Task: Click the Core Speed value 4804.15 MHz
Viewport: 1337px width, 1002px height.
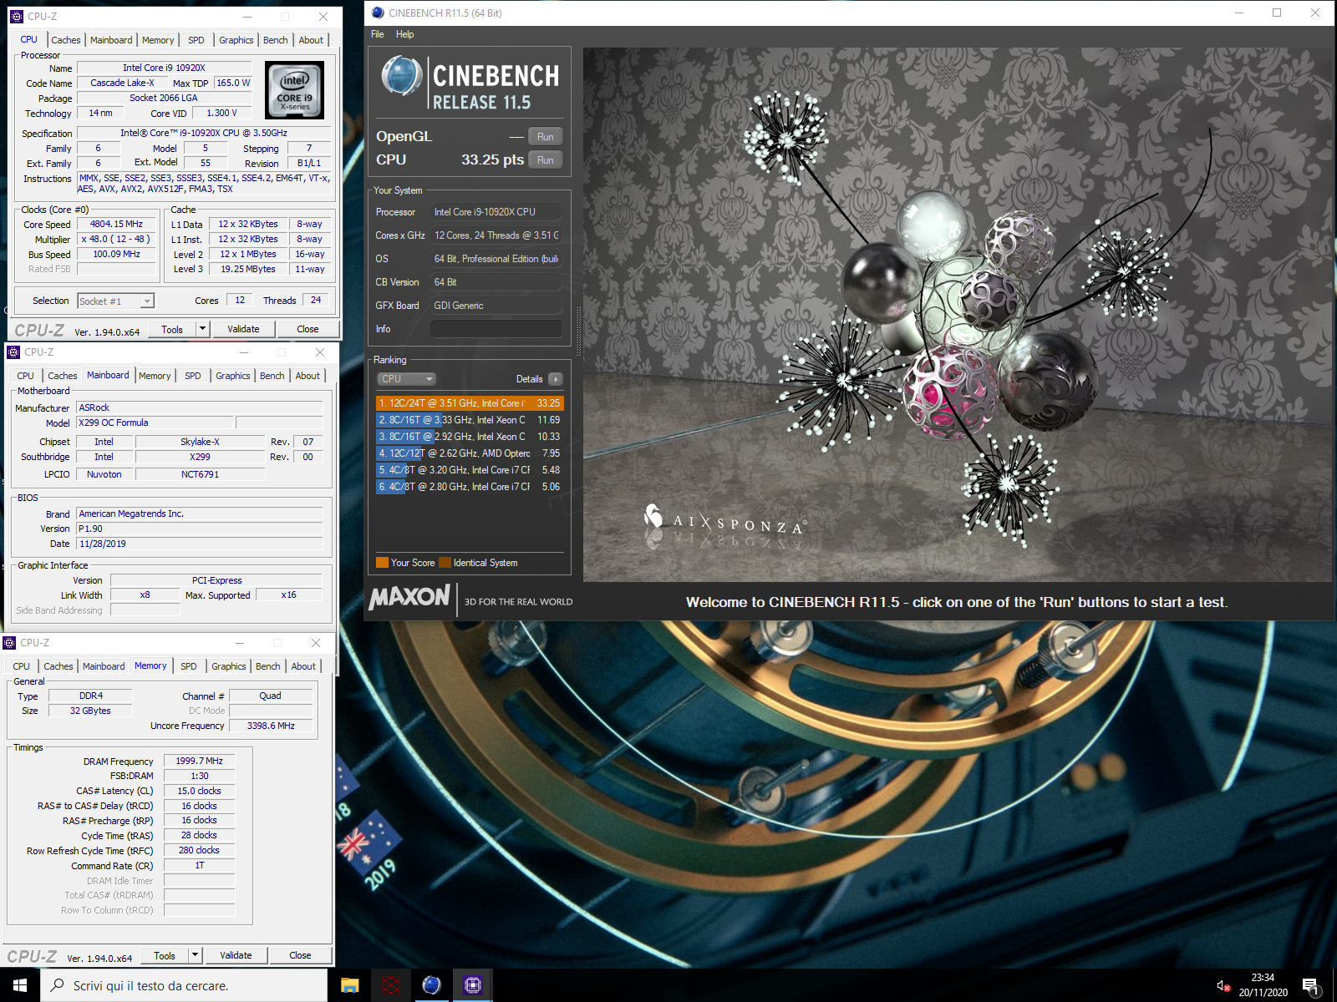Action: [x=117, y=224]
